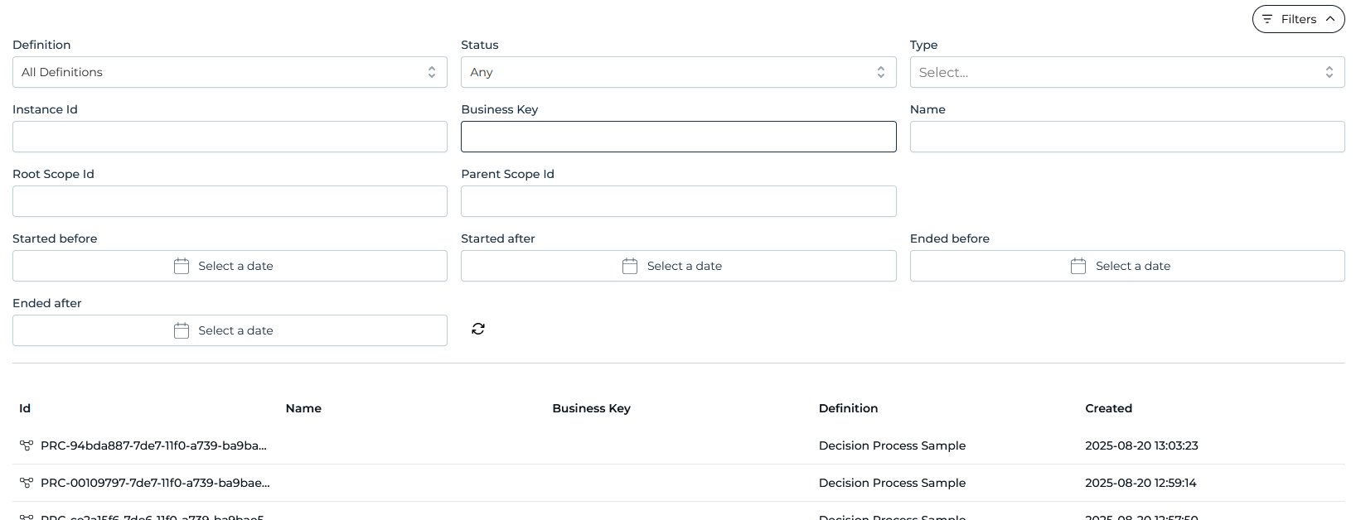This screenshot has width=1356, height=520.
Task: Click calendar icon in Started after field
Action: (x=630, y=266)
